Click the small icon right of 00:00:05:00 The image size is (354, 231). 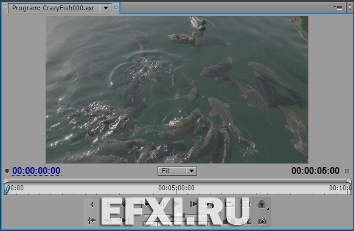coord(347,171)
